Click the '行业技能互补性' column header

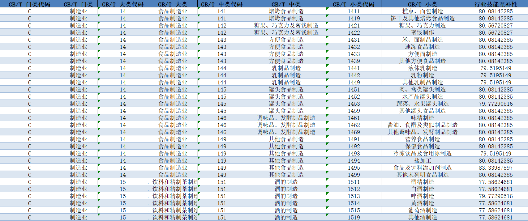(x=496, y=4)
